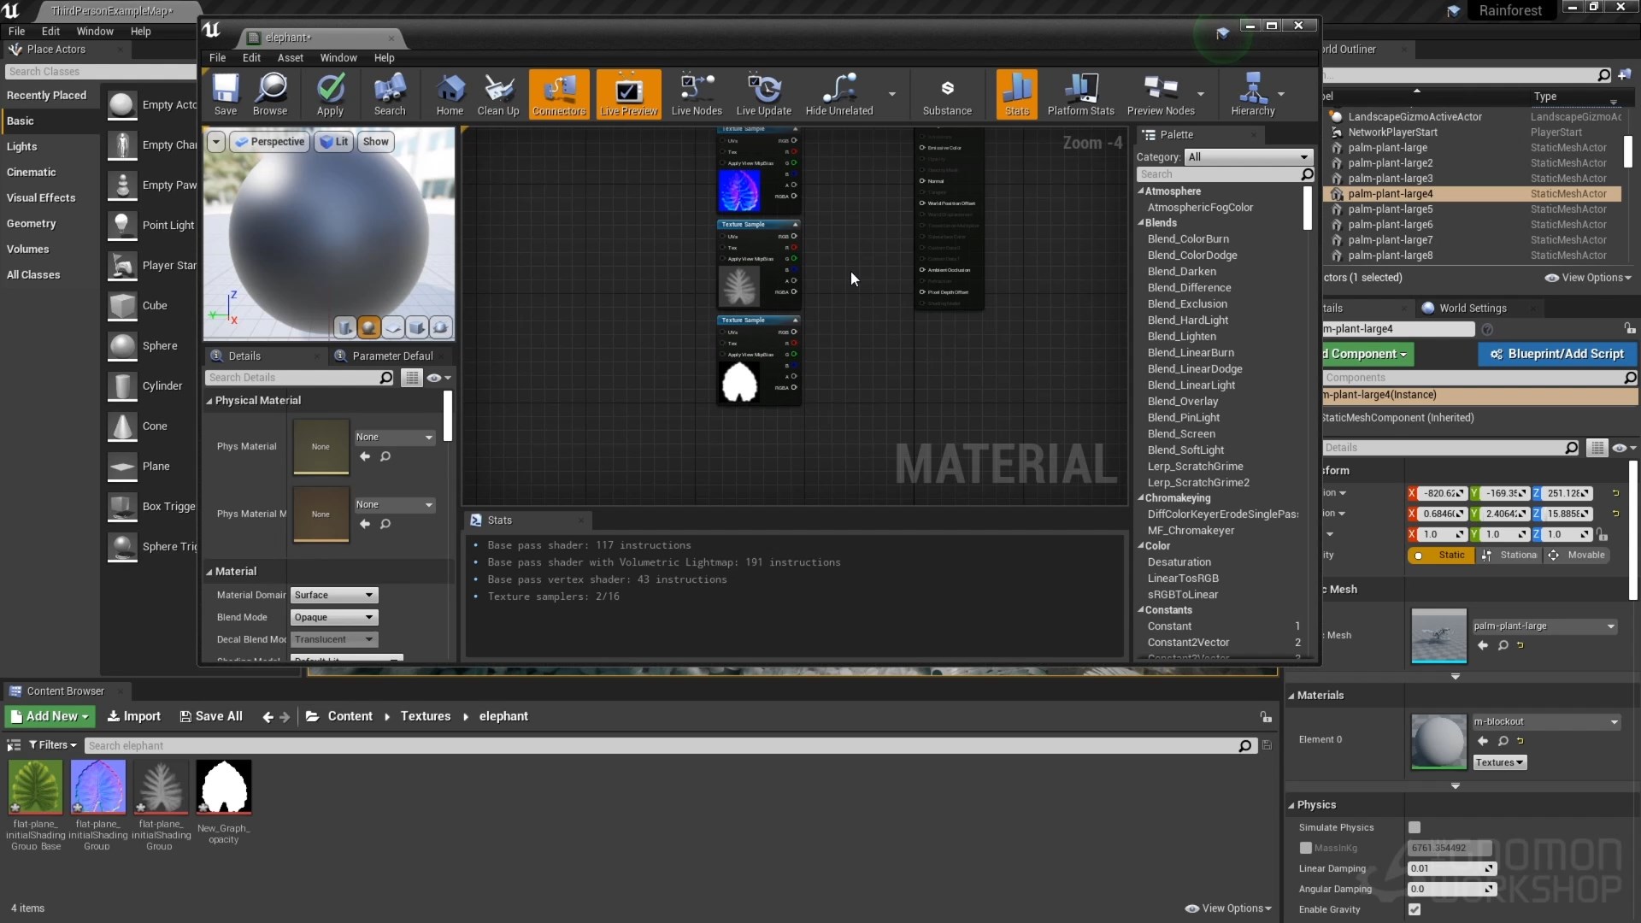The image size is (1641, 923).
Task: Click the Blueprint/Add Script button
Action: click(1556, 354)
